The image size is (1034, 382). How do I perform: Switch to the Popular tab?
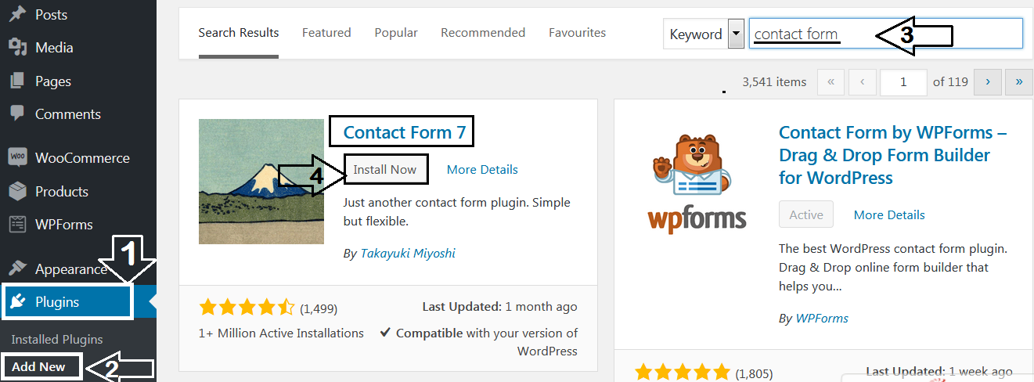point(396,33)
